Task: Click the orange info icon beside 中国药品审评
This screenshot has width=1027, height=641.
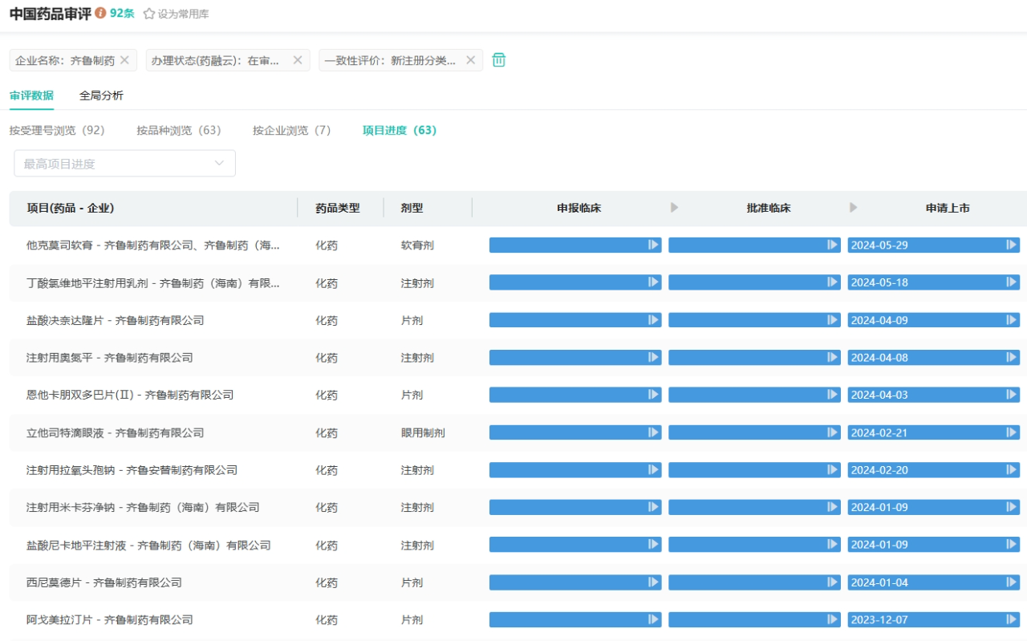Action: [x=100, y=13]
